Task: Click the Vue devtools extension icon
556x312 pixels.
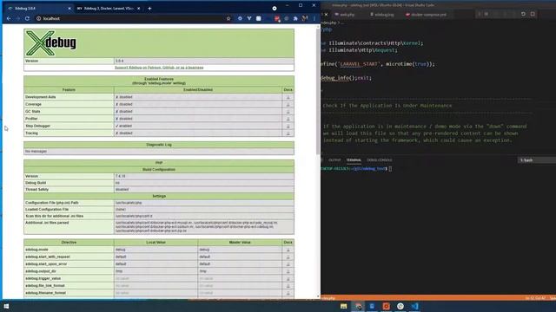Action: 249,18
